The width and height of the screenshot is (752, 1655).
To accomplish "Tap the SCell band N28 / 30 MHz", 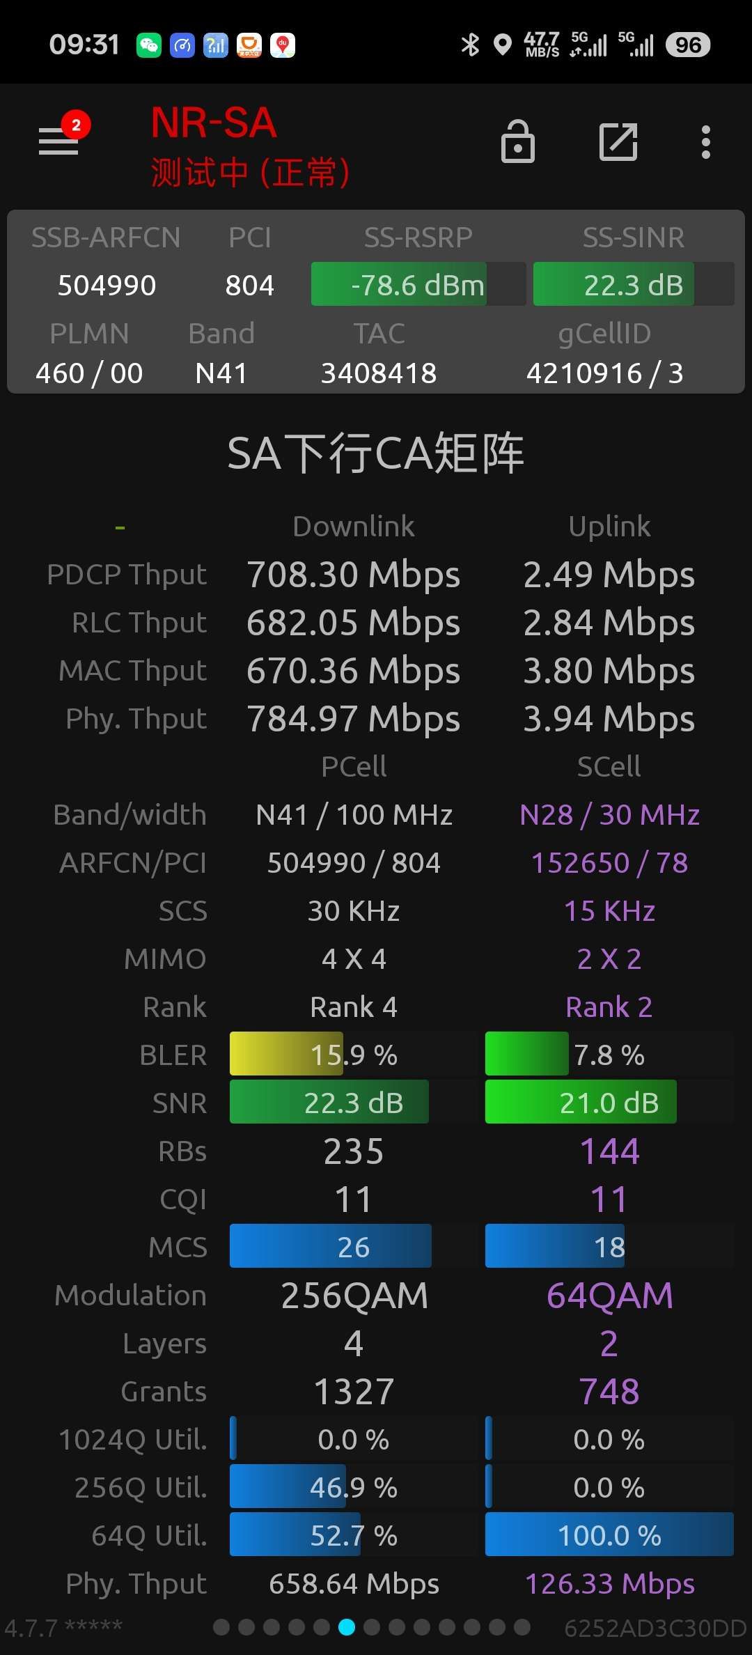I will tap(609, 814).
